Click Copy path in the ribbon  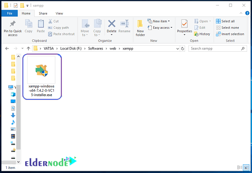tap(59, 27)
